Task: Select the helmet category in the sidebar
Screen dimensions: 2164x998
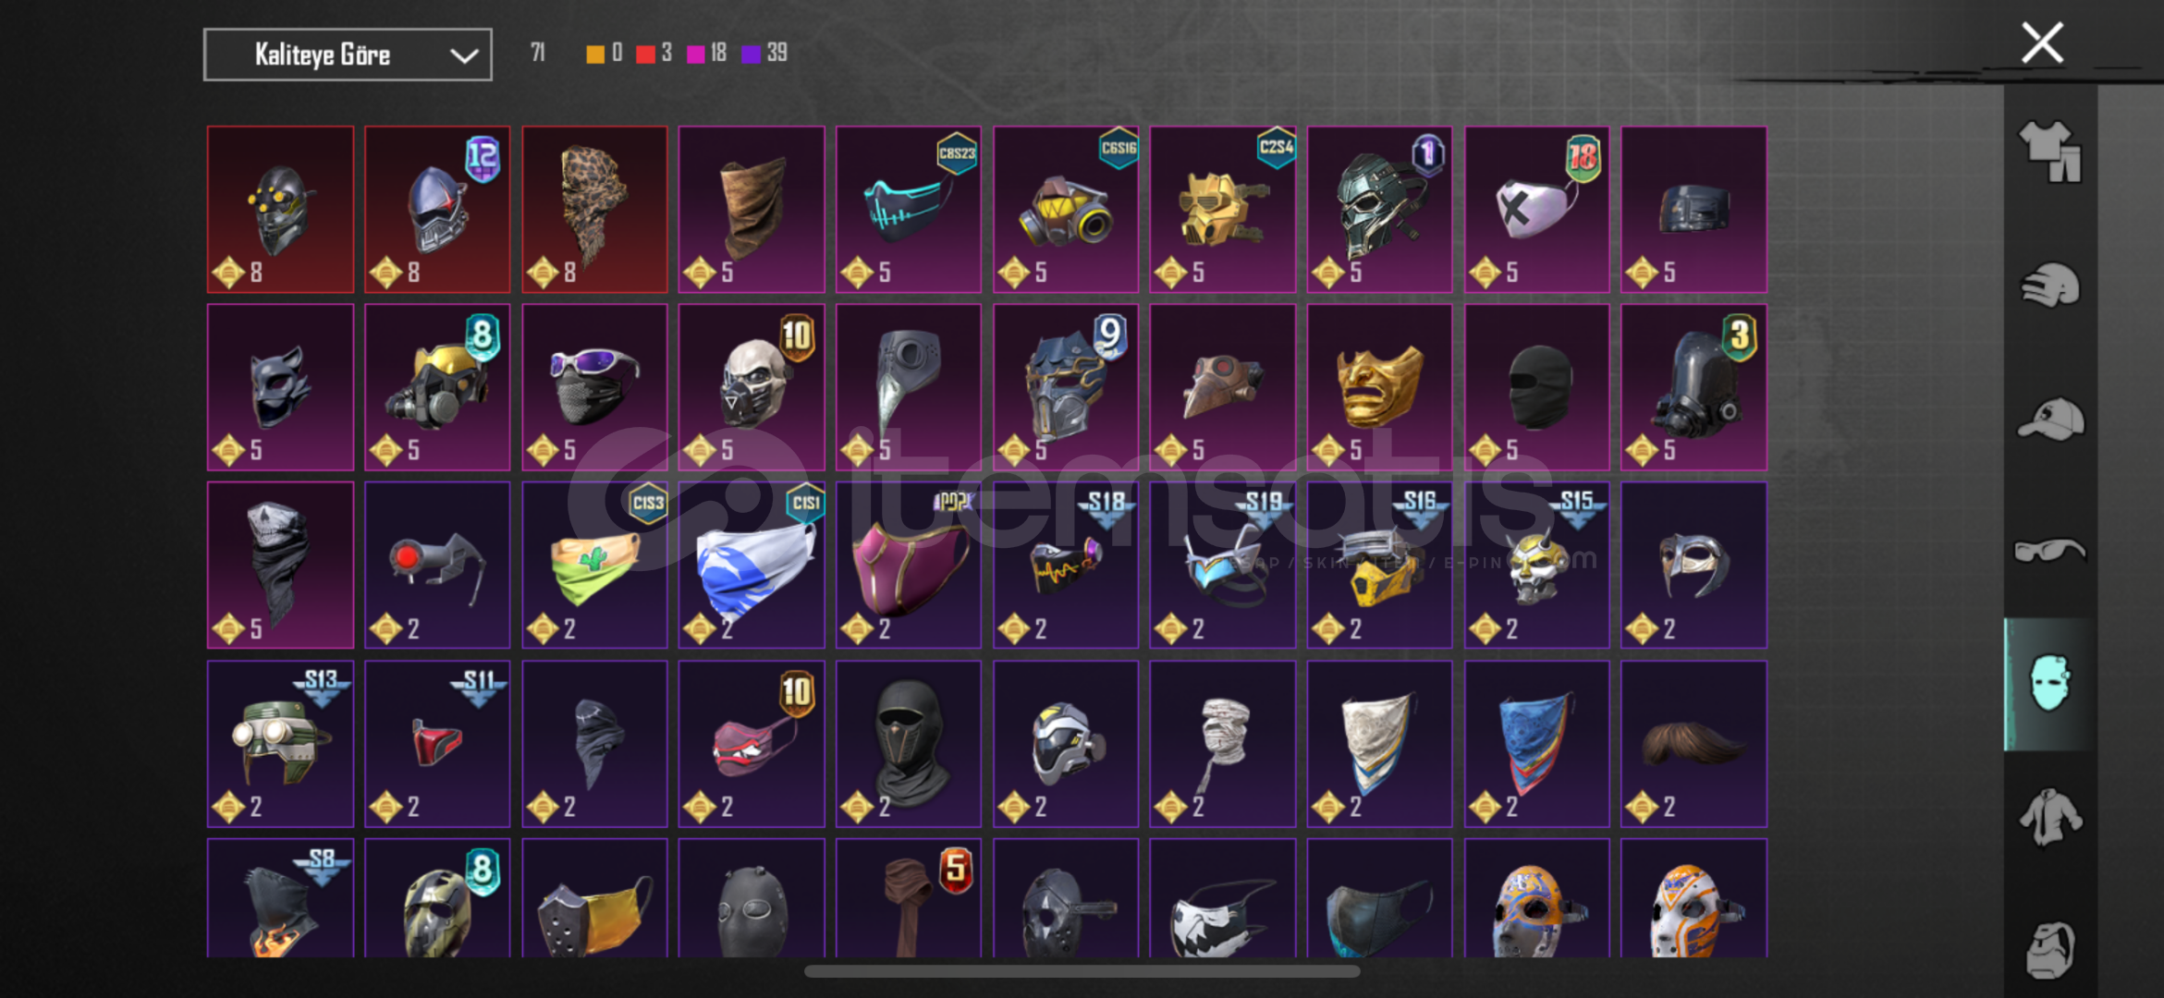Action: [x=2050, y=286]
